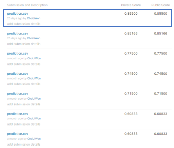Click 'a month ago' text in 0.74500 row

coord(15,78)
